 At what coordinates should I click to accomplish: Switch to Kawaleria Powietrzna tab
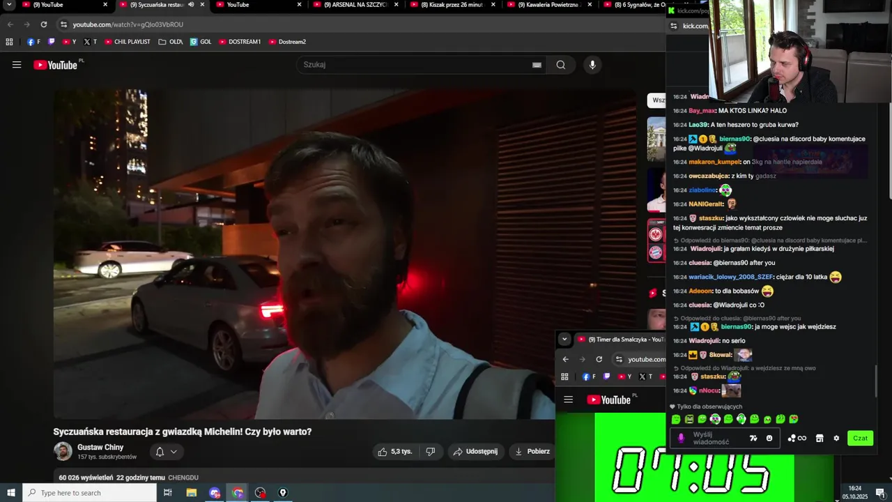pos(549,5)
